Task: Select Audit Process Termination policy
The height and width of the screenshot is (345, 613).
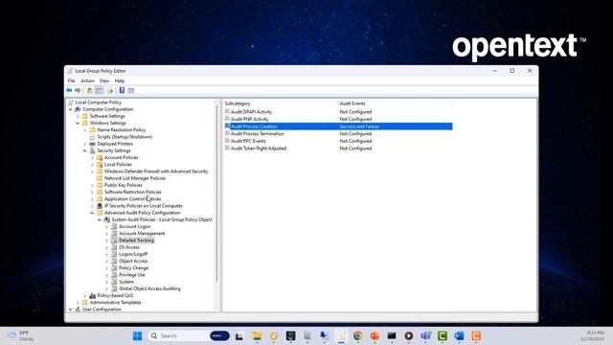Action: [258, 134]
